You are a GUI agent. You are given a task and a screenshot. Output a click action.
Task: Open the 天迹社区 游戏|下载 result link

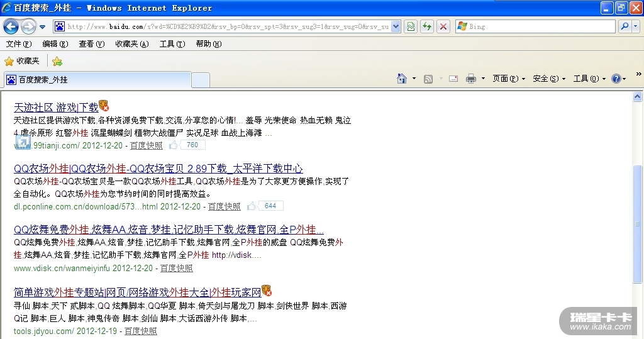(x=56, y=108)
